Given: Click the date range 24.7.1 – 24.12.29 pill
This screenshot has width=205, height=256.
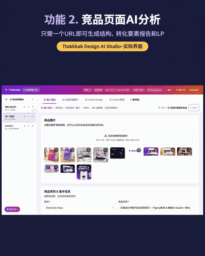Looking at the screenshot, I should coord(117,90).
